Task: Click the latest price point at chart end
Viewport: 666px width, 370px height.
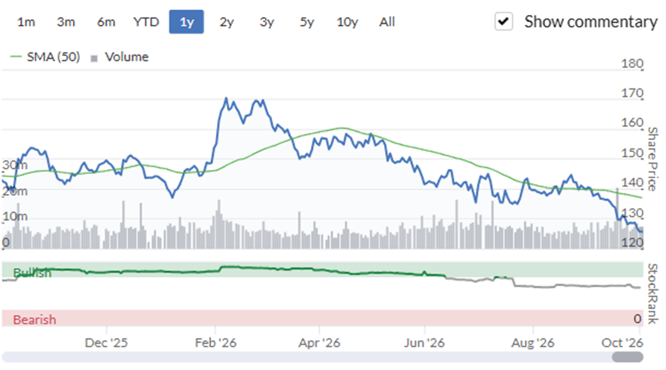Action: [x=641, y=231]
